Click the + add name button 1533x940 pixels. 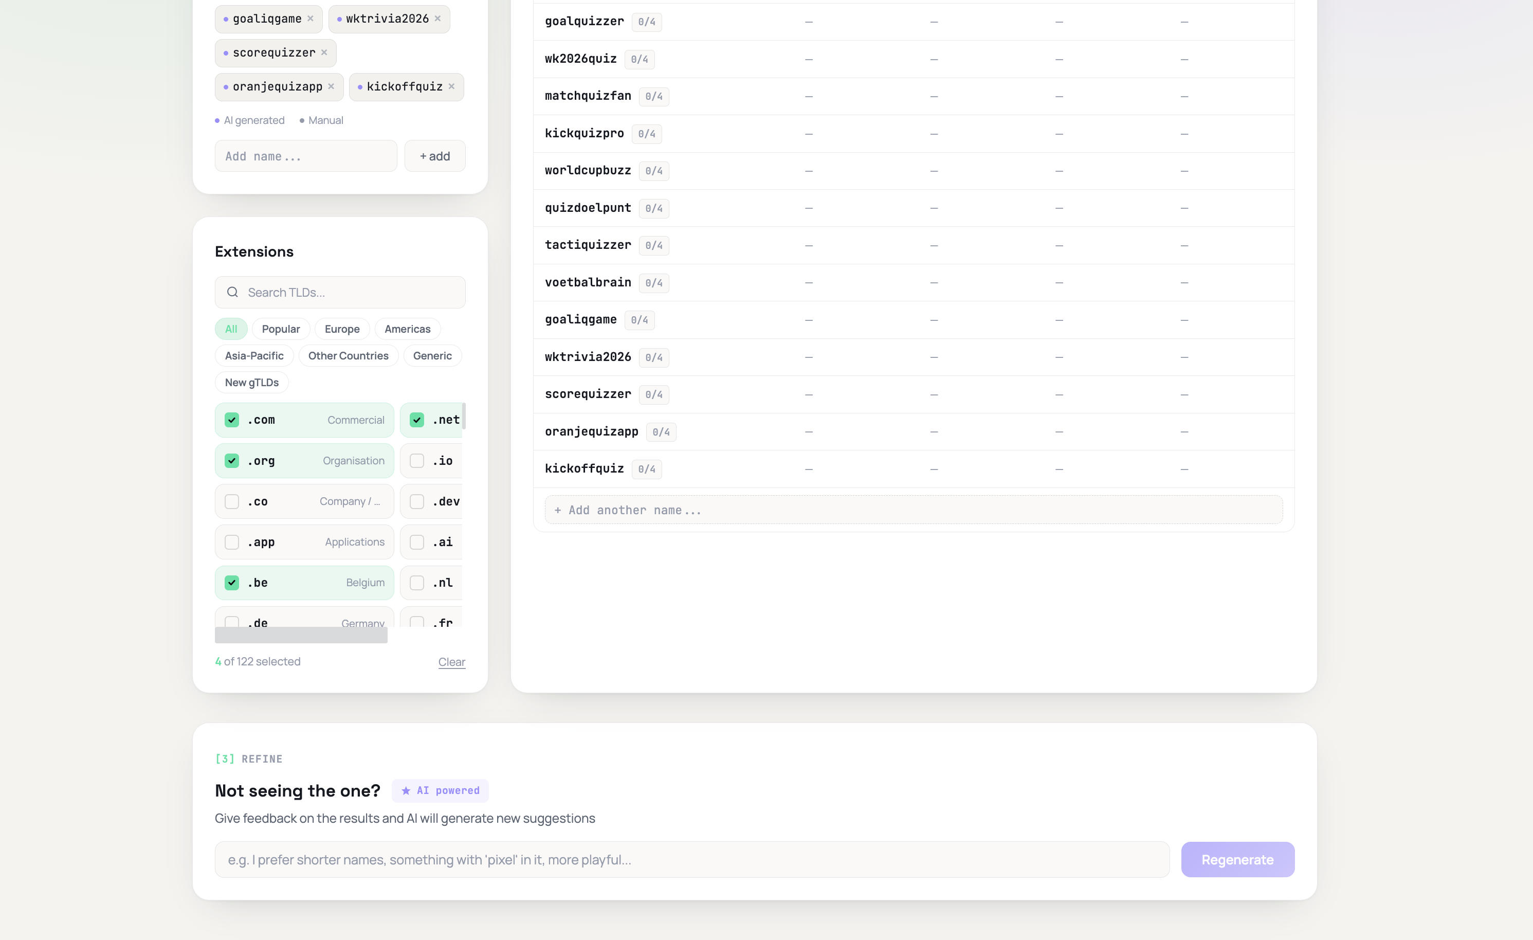(435, 156)
